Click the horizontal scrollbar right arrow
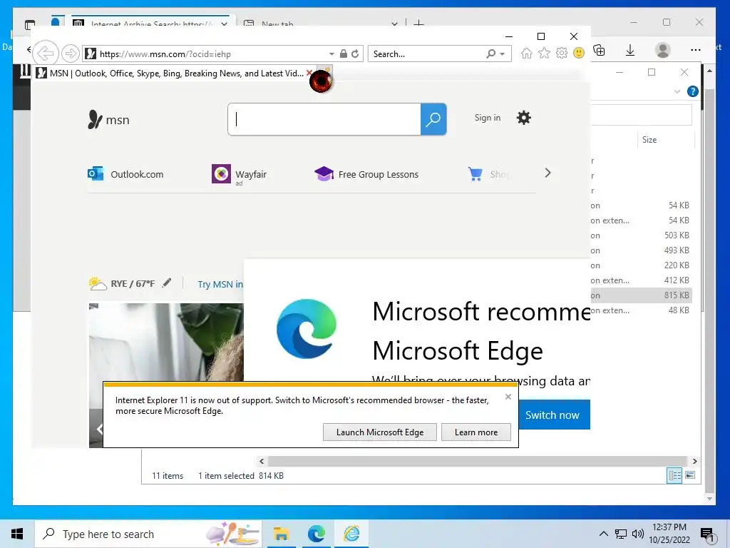This screenshot has height=548, width=730. pos(694,461)
